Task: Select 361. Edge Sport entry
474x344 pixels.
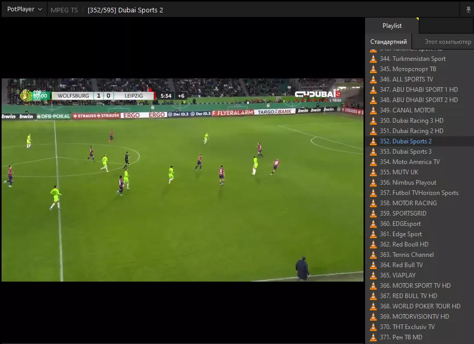Action: (420, 234)
